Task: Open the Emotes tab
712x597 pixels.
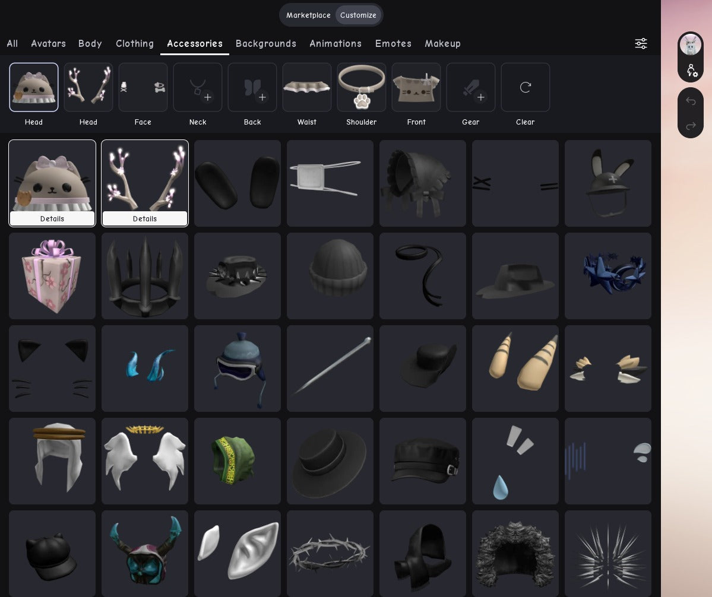Action: pyautogui.click(x=393, y=43)
